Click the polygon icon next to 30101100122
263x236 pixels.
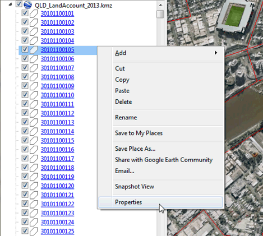[34, 204]
